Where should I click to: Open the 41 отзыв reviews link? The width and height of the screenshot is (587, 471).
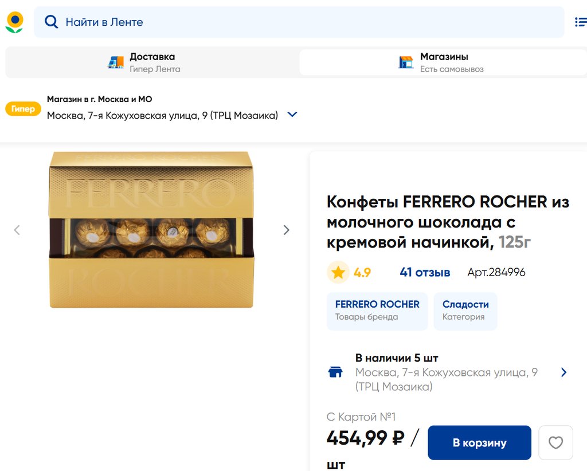coord(425,273)
